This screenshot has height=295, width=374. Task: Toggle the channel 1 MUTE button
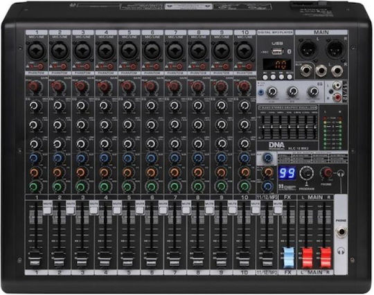[47, 210]
